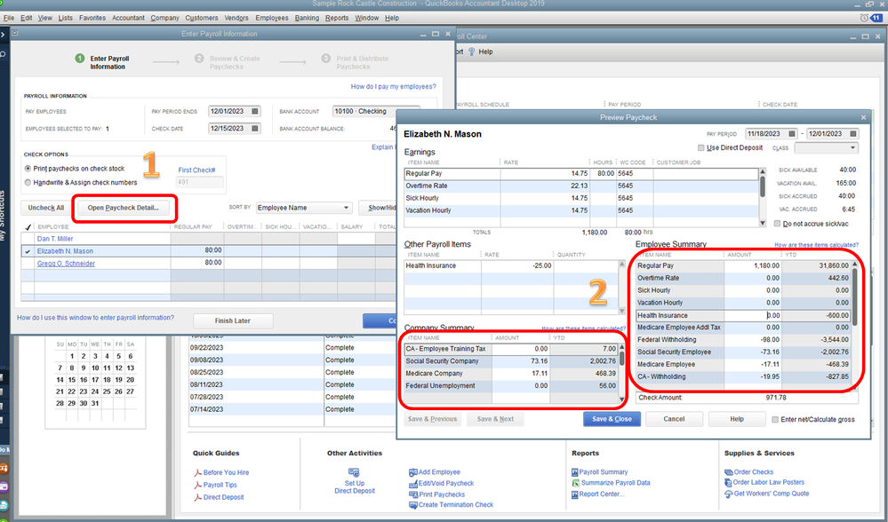Click the Order Labor Law Posters icon
Screen dimensions: 888x522
coord(728,482)
